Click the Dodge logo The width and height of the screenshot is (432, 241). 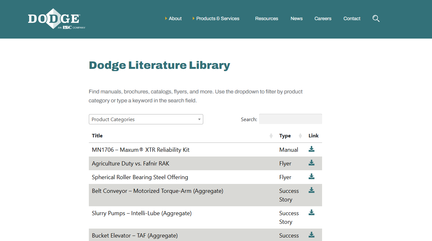tap(57, 19)
